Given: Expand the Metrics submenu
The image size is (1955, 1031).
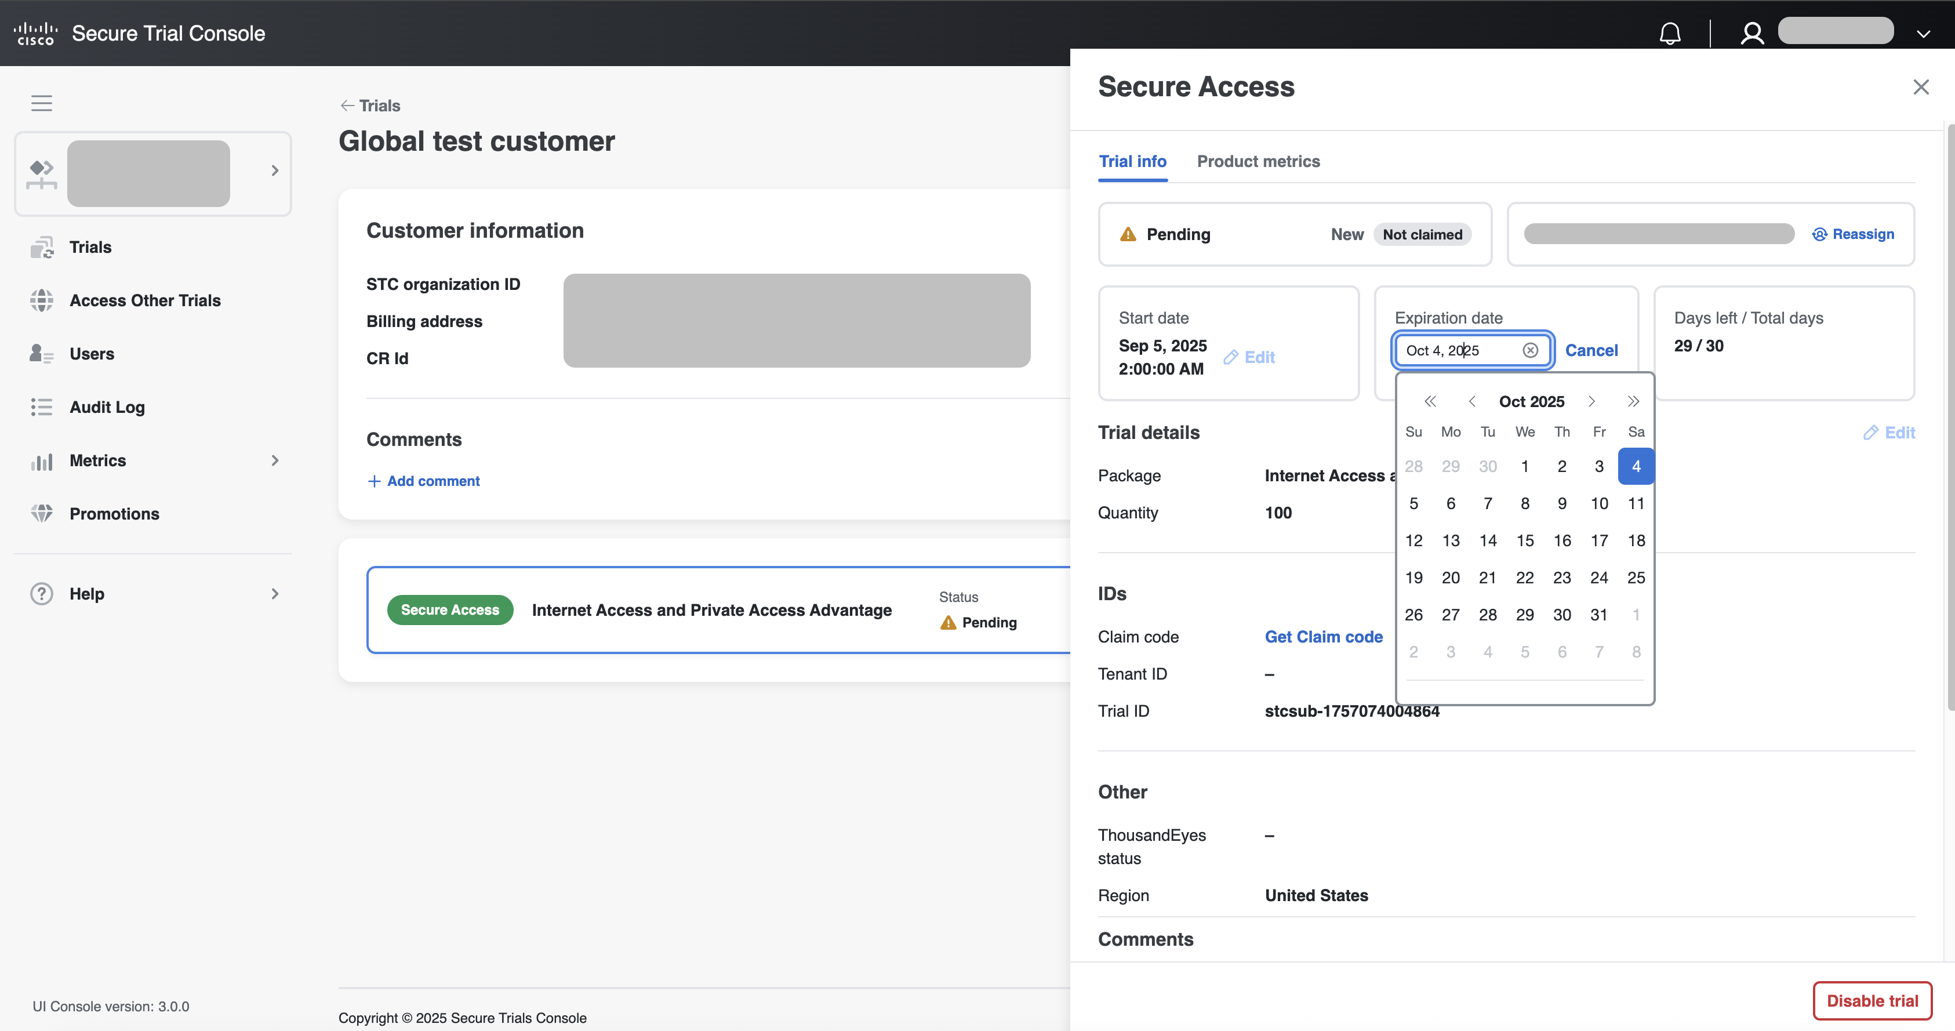Looking at the screenshot, I should [x=275, y=460].
